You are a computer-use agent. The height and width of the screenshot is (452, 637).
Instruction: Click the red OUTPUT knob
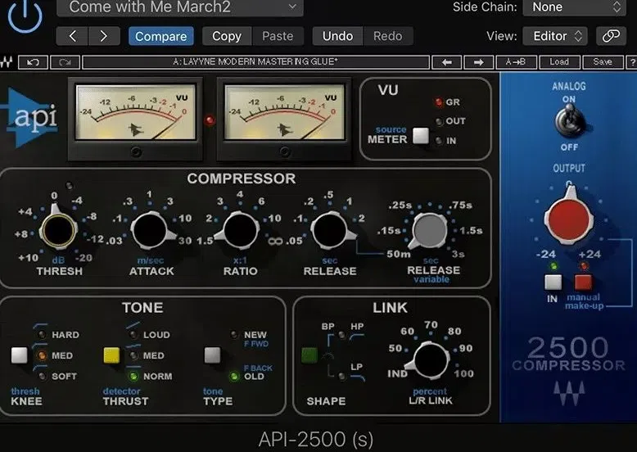(x=568, y=219)
